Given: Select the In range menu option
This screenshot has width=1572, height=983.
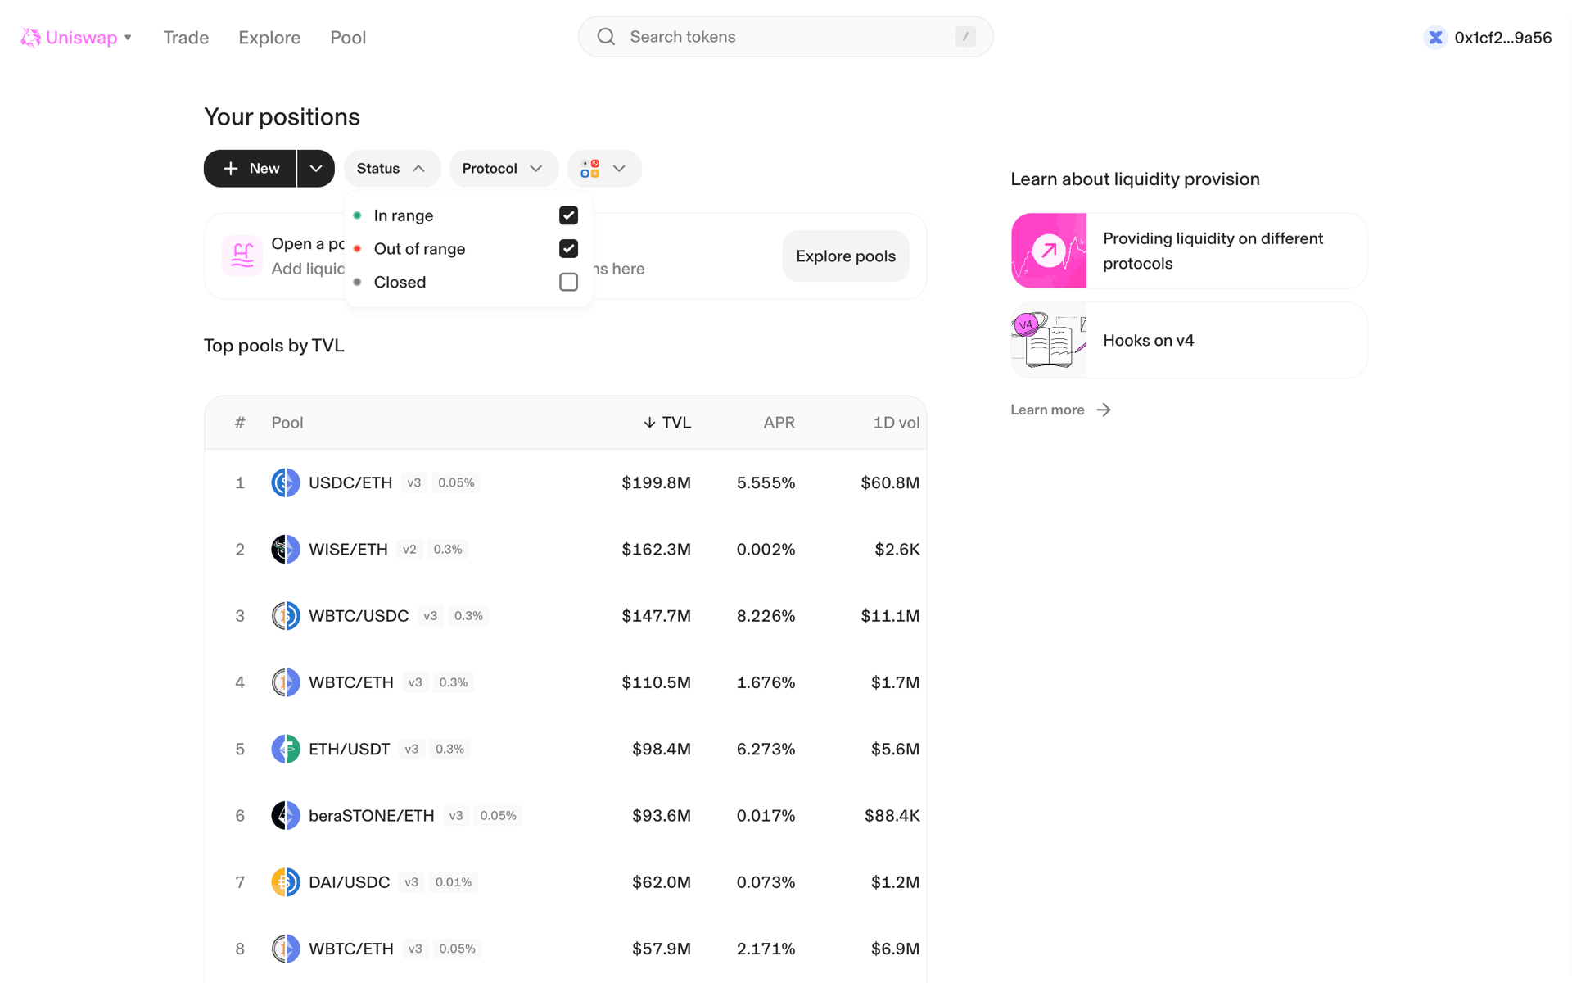Looking at the screenshot, I should (468, 215).
